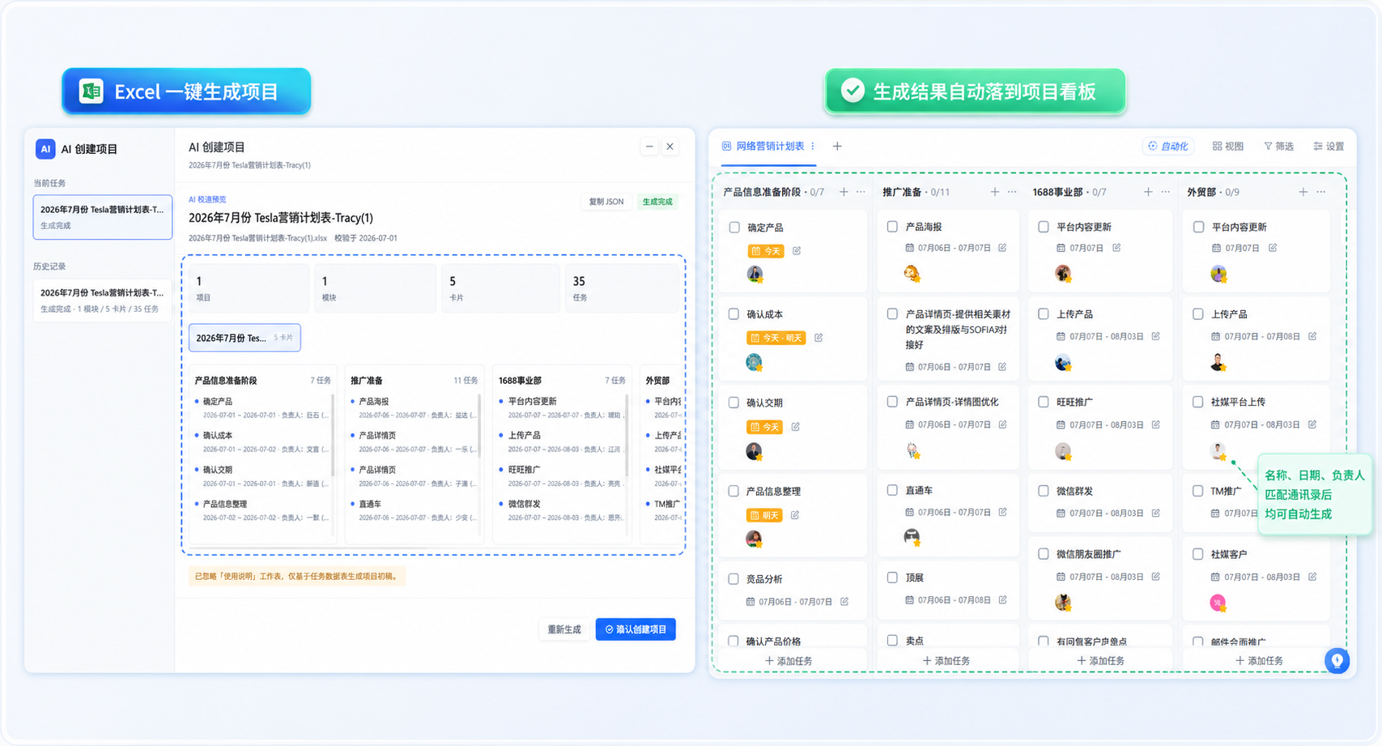Image resolution: width=1382 pixels, height=746 pixels.
Task: Add a task via 推广准备 header plus
Action: point(995,192)
